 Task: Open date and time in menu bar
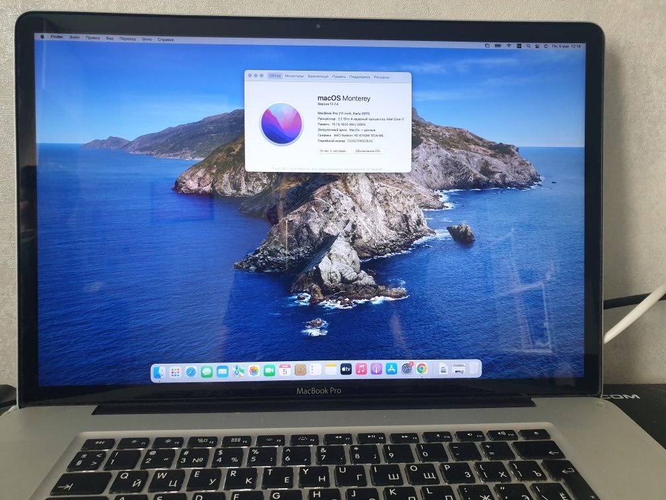pos(567,46)
